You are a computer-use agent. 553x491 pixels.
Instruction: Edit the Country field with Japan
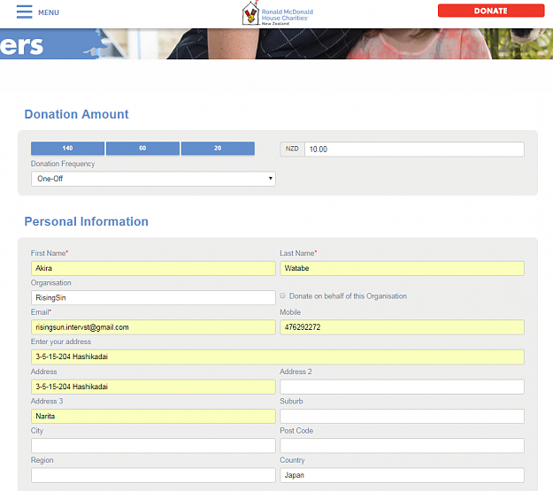pos(402,475)
